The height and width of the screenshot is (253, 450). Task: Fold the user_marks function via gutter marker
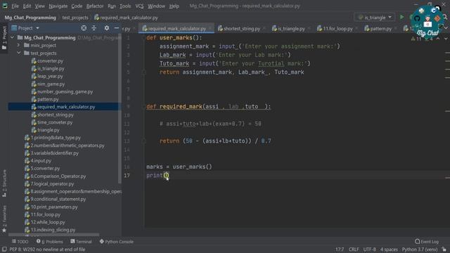143,37
